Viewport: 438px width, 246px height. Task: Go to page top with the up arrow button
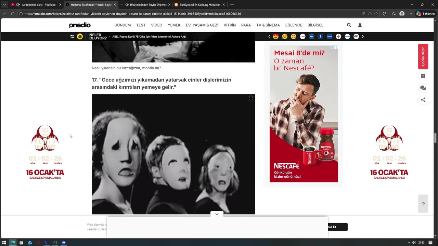(x=423, y=204)
